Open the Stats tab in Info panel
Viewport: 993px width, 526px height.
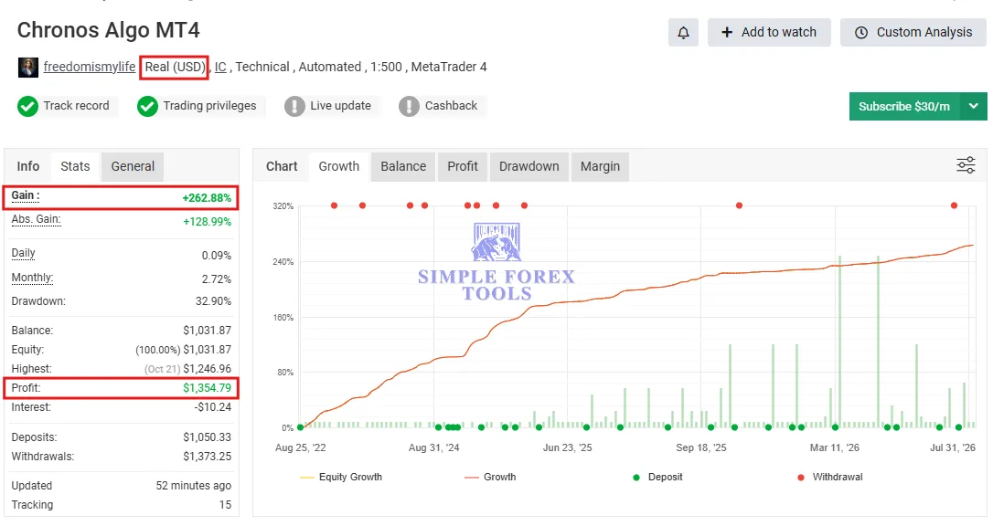(75, 166)
